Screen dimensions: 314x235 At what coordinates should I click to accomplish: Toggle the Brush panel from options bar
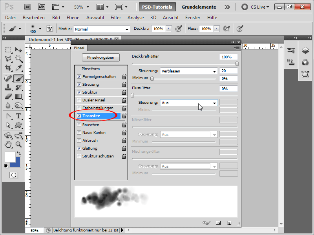[x=50, y=29]
